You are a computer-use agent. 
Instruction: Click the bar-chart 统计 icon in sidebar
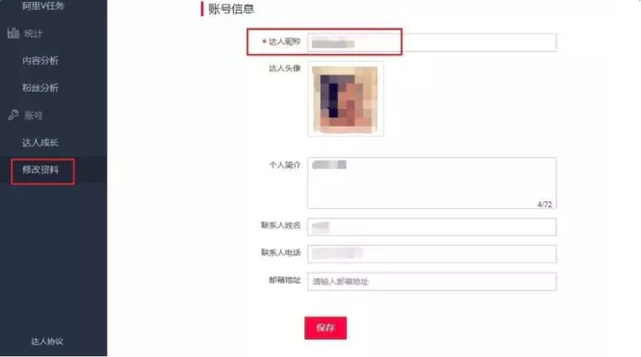(13, 33)
